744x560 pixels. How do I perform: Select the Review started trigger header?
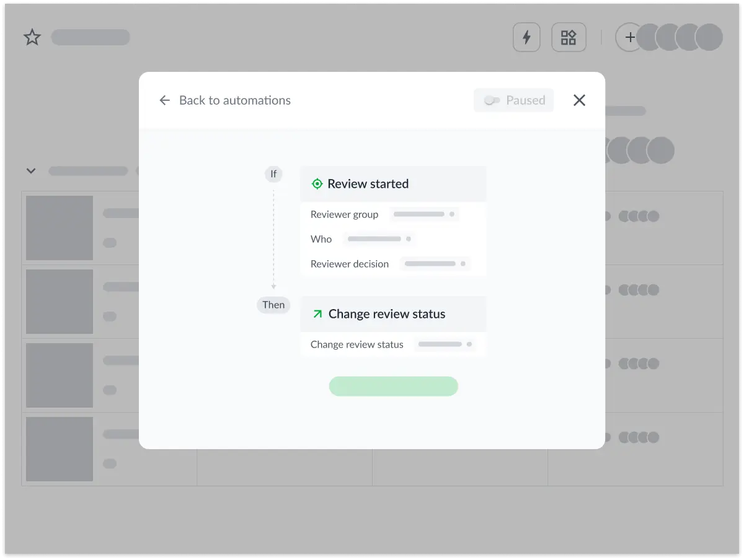pyautogui.click(x=369, y=183)
